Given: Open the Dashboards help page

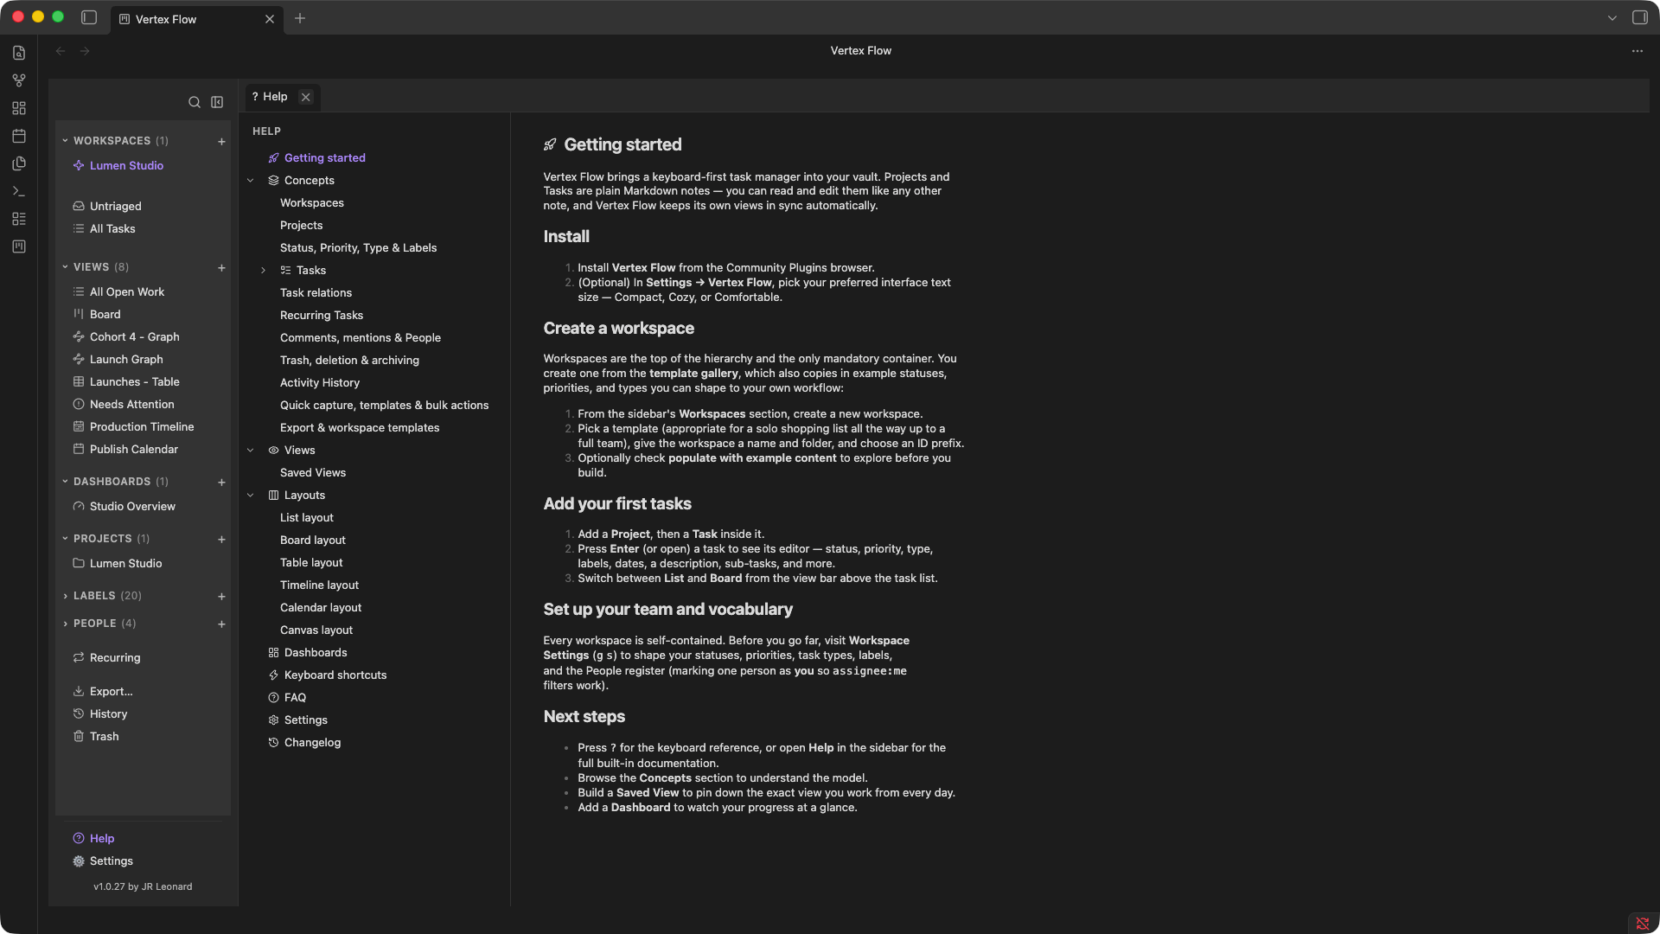Looking at the screenshot, I should (307, 653).
